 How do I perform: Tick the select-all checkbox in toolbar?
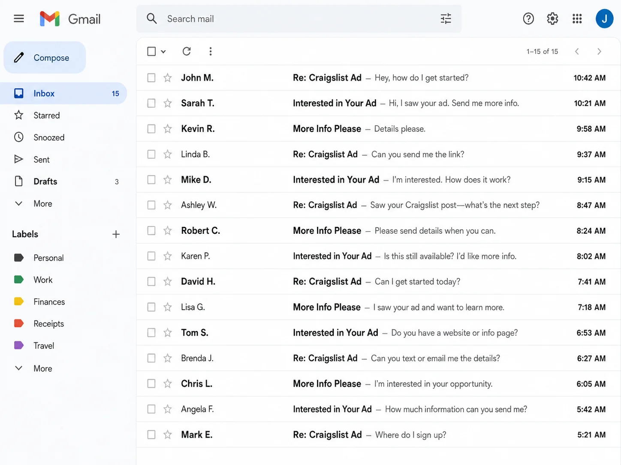pos(151,51)
